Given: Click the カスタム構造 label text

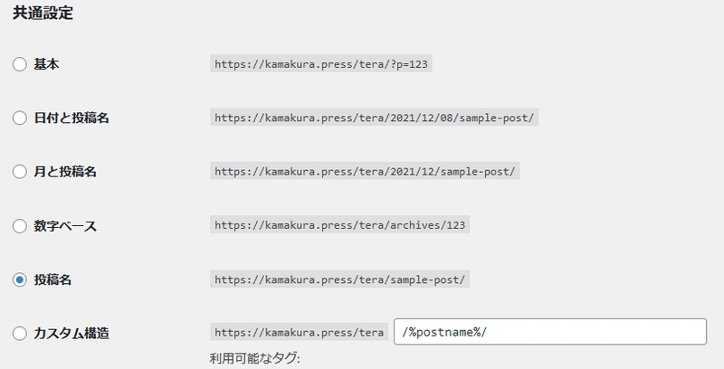Looking at the screenshot, I should click(71, 333).
